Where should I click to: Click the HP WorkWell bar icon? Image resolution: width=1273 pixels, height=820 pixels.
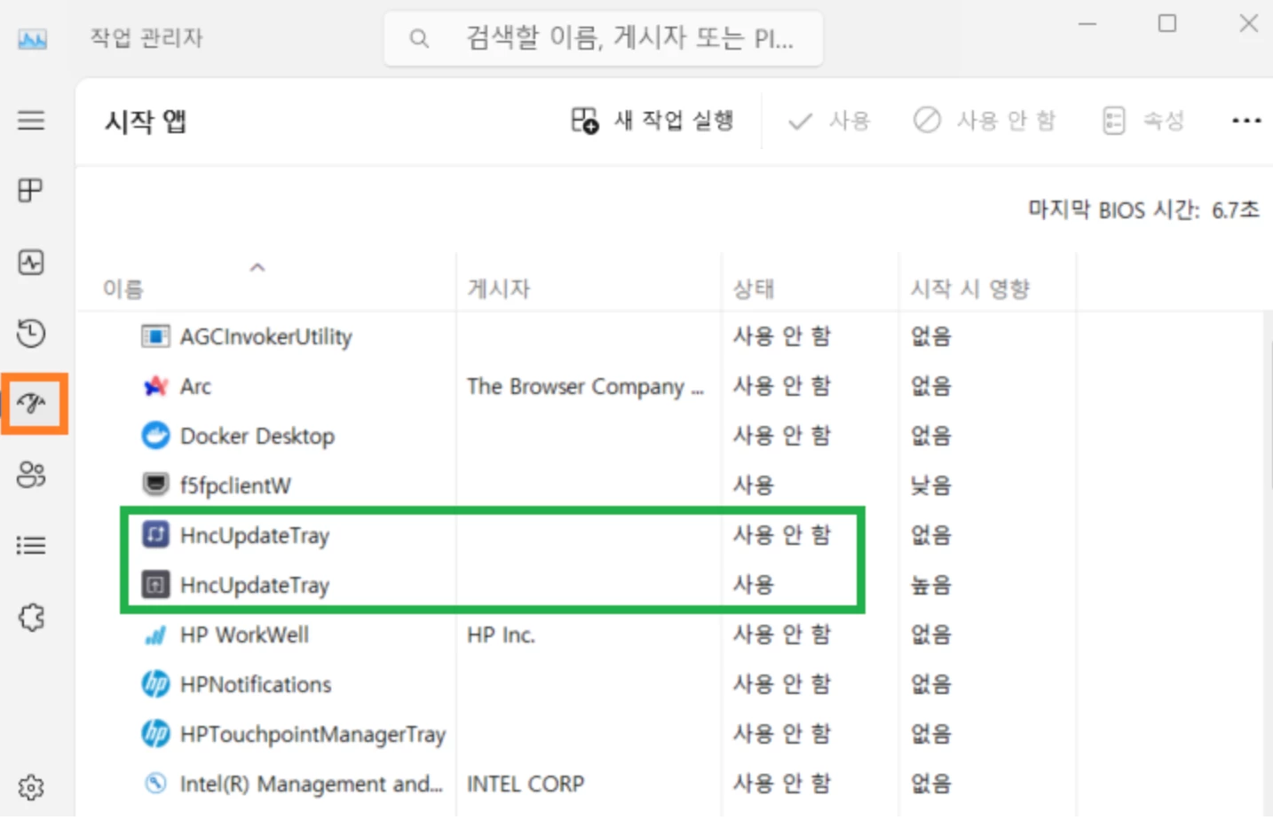tap(155, 635)
